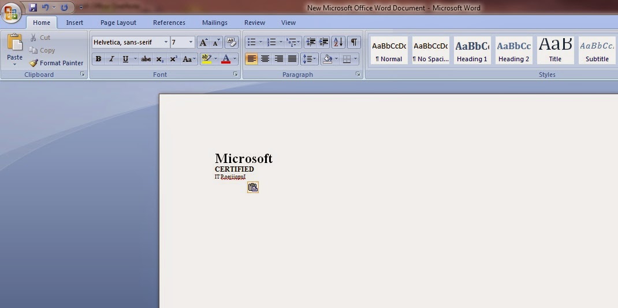Clear all text formatting
Image resolution: width=618 pixels, height=308 pixels.
232,42
